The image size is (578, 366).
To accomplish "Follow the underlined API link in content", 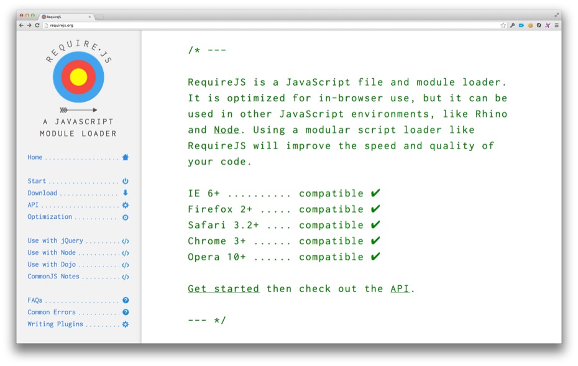I will click(x=400, y=288).
